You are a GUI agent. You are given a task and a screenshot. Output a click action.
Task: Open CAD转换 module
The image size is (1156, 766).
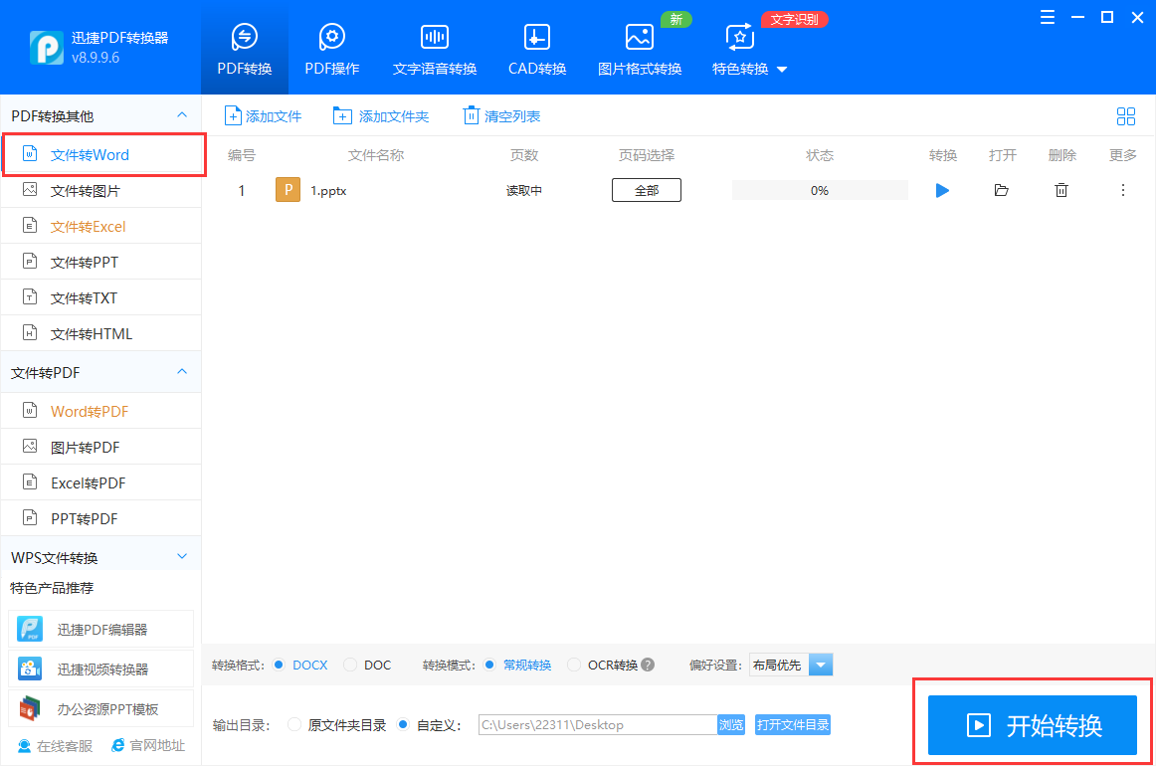pos(536,47)
